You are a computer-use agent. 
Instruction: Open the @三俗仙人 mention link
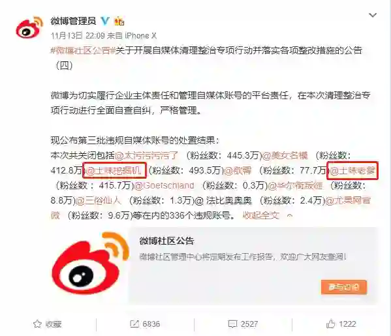pyautogui.click(x=98, y=200)
